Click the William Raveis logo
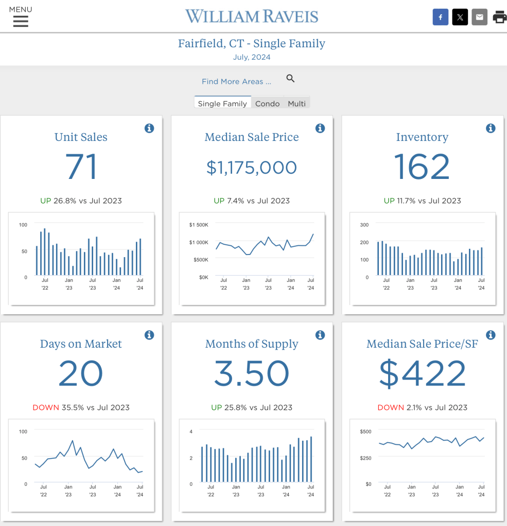Viewport: 507px width, 526px height. pos(252,16)
